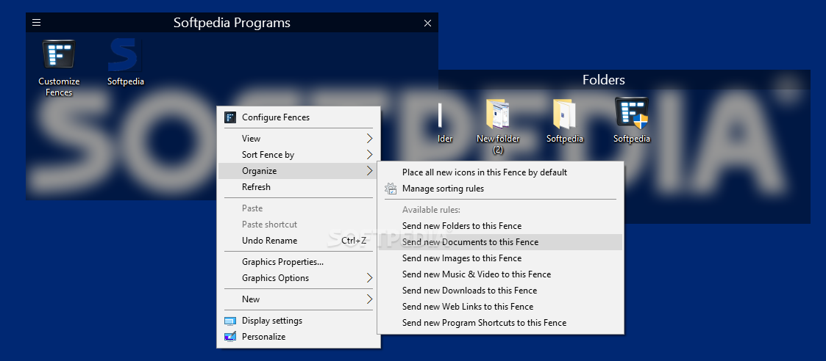Click the Display settings monitor icon

click(230, 321)
